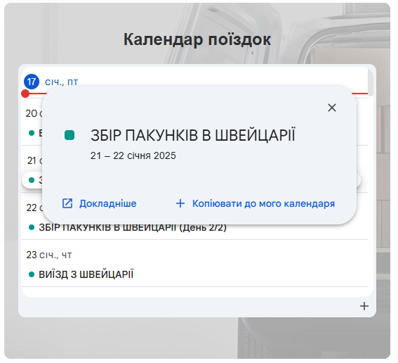Click the calendar list scrollbar

click(x=371, y=83)
